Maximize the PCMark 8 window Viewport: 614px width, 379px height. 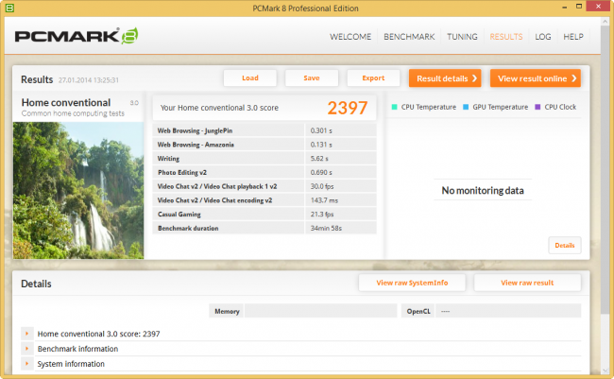click(579, 7)
